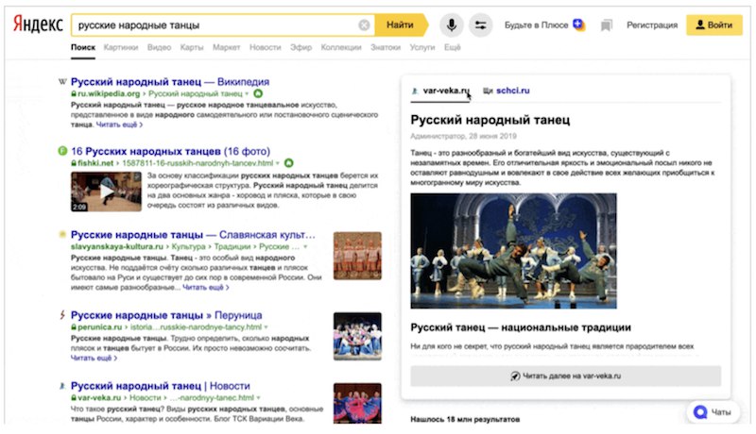Click Читать далее на var-veka.ru button

(565, 376)
